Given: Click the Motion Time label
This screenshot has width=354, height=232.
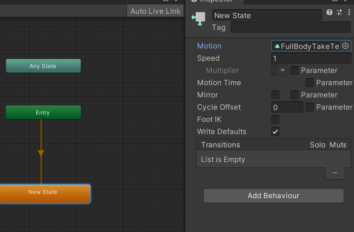Looking at the screenshot, I should pos(219,83).
